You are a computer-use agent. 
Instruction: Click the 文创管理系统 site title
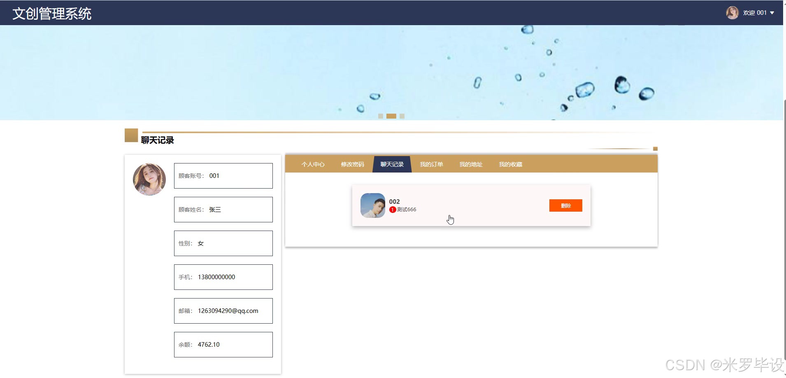(x=52, y=14)
